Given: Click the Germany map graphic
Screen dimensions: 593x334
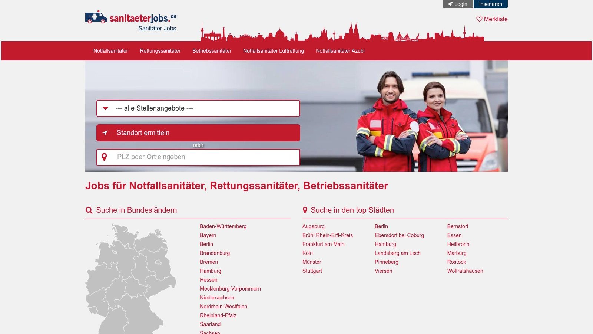Looking at the screenshot, I should pos(130,278).
